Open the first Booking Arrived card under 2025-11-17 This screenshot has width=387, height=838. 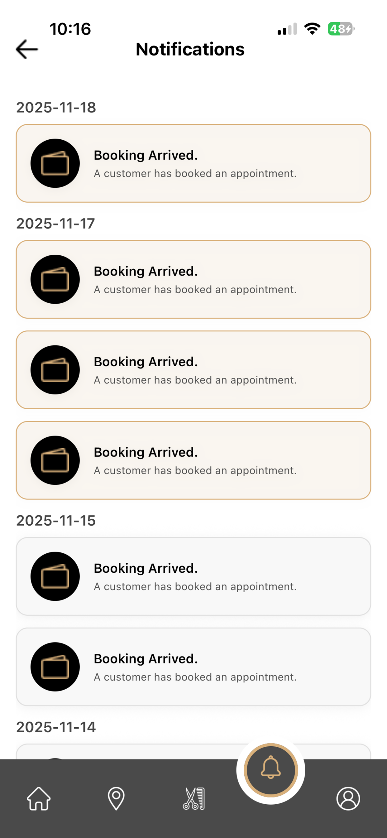click(193, 279)
